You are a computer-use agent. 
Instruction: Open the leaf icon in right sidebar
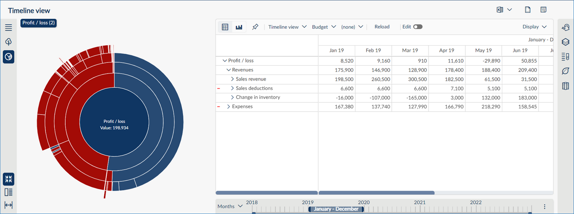[x=565, y=71]
